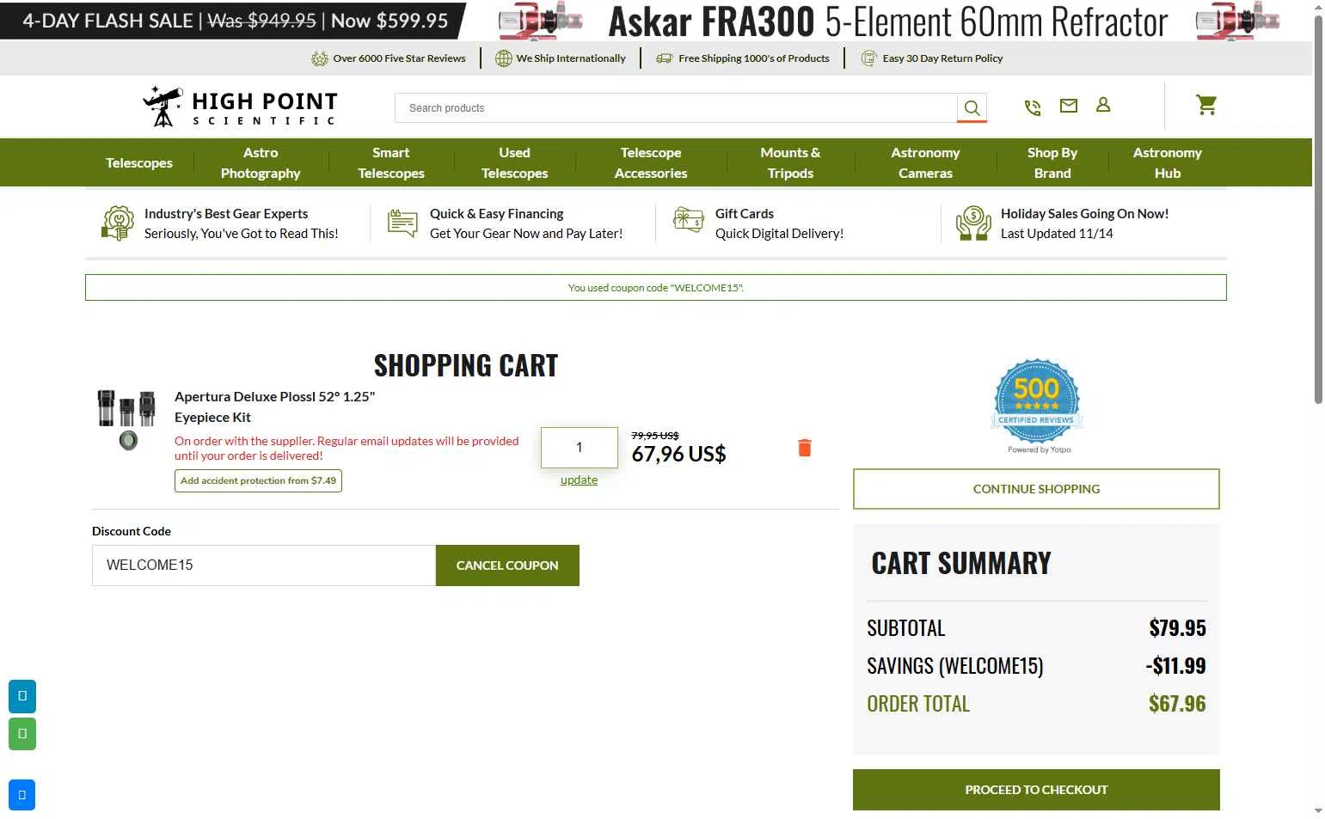Click the Cancel Coupon button

[x=507, y=565]
